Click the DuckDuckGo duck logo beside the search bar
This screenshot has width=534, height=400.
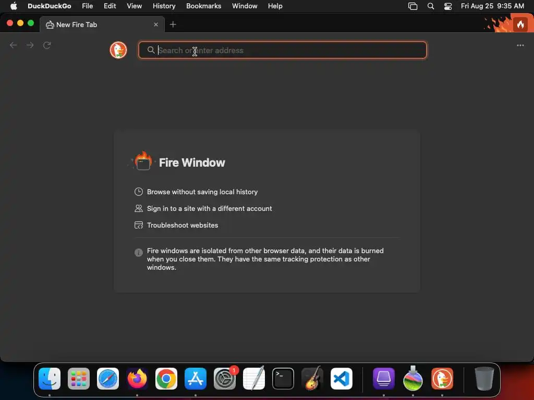tap(118, 50)
